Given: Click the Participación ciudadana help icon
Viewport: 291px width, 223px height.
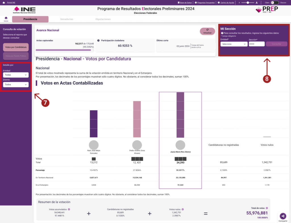Looking at the screenshot, I should (x=98, y=41).
